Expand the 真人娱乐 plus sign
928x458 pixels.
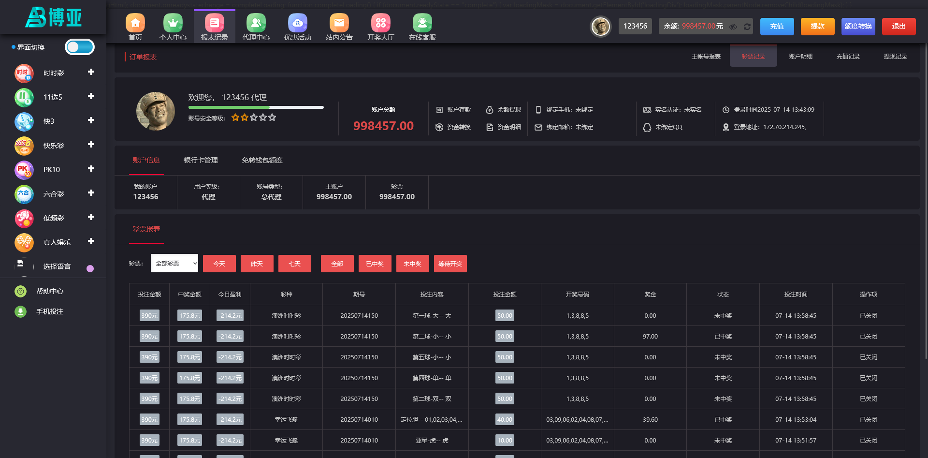pos(91,241)
